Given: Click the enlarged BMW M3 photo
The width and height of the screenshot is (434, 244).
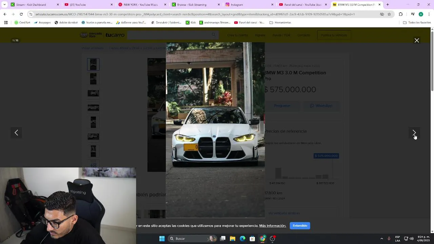Looking at the screenshot, I should (x=215, y=130).
